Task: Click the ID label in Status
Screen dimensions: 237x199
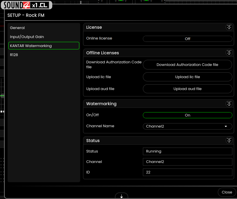Action: pos(88,172)
